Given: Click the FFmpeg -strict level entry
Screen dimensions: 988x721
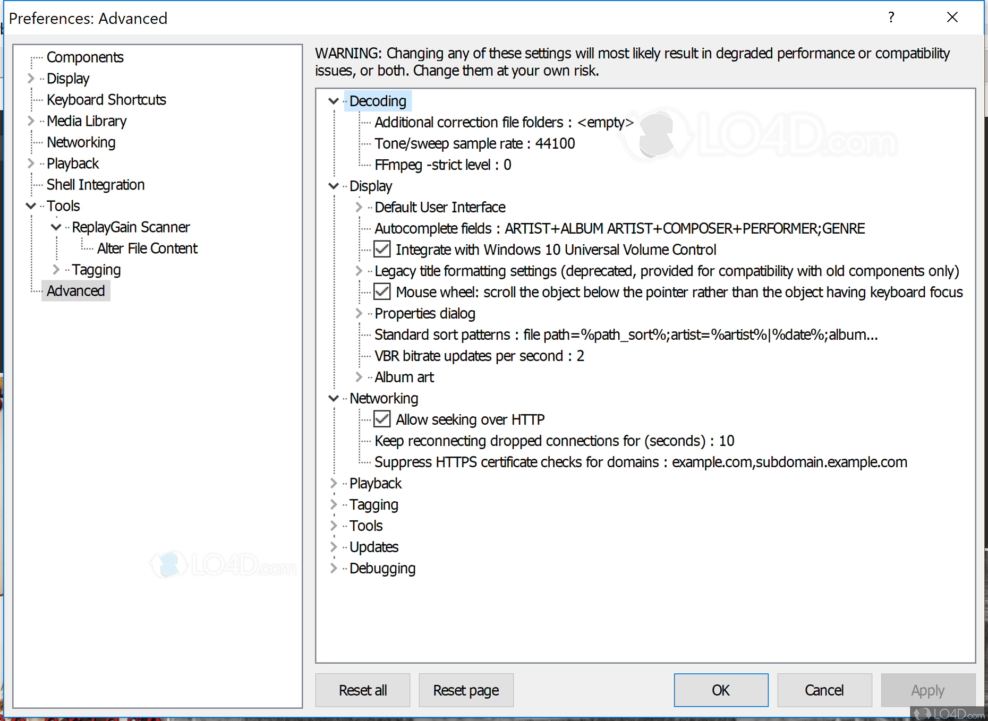Looking at the screenshot, I should click(442, 165).
